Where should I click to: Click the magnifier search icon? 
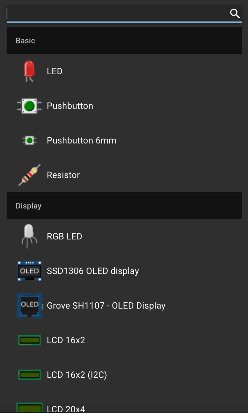point(235,13)
